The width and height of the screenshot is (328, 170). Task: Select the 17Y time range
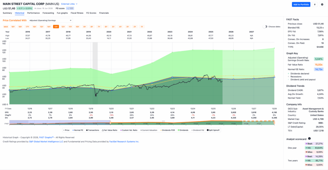coord(27,27)
